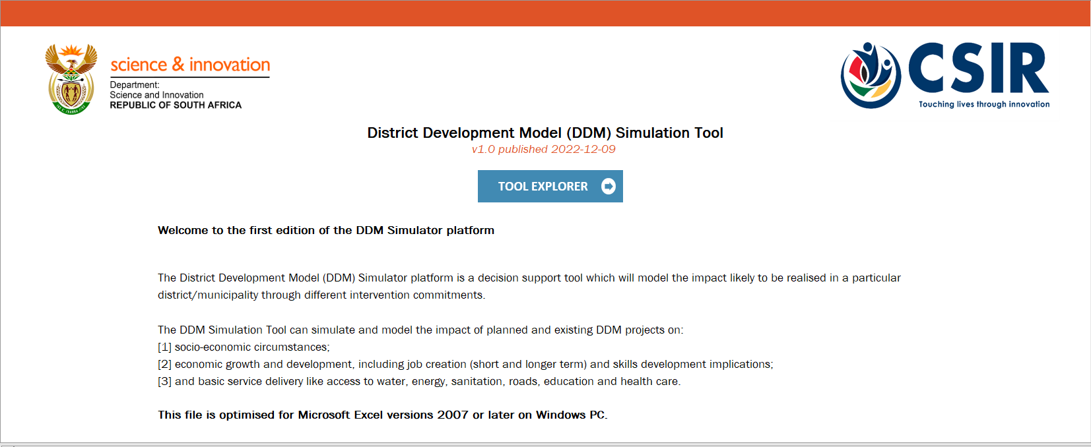Viewport: 1091px width, 447px height.
Task: Click the line 'The DDM Simulation Tool can simulate'
Action: [x=420, y=330]
